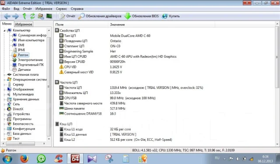The width and height of the screenshot is (280, 164).
Task: Go back with the blue left arrow
Action: coord(7,16)
